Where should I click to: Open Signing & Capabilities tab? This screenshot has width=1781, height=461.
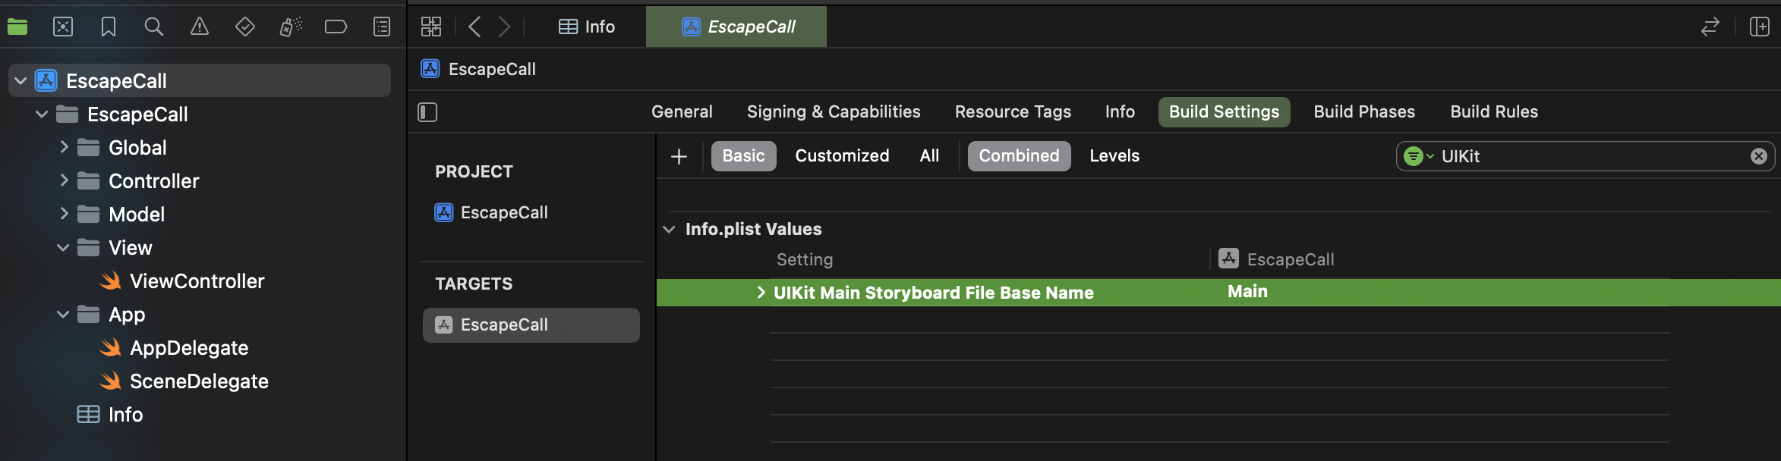coord(834,112)
